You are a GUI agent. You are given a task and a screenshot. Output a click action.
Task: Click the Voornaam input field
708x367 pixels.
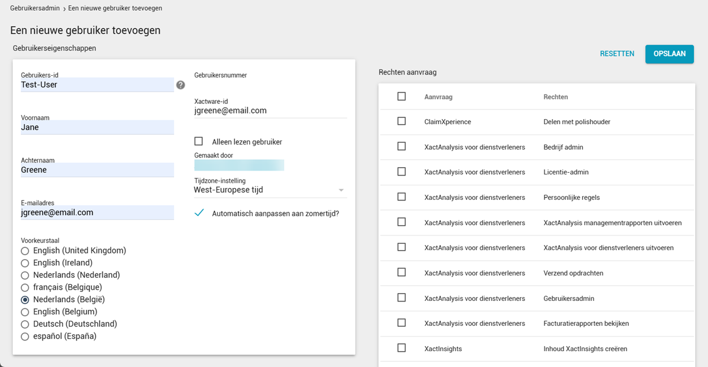[97, 128]
